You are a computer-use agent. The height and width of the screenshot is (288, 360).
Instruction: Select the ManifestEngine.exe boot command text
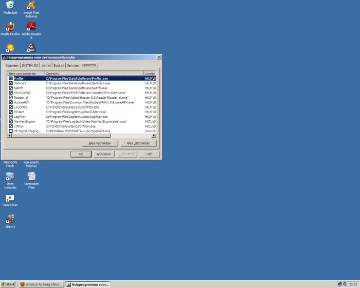(x=86, y=121)
